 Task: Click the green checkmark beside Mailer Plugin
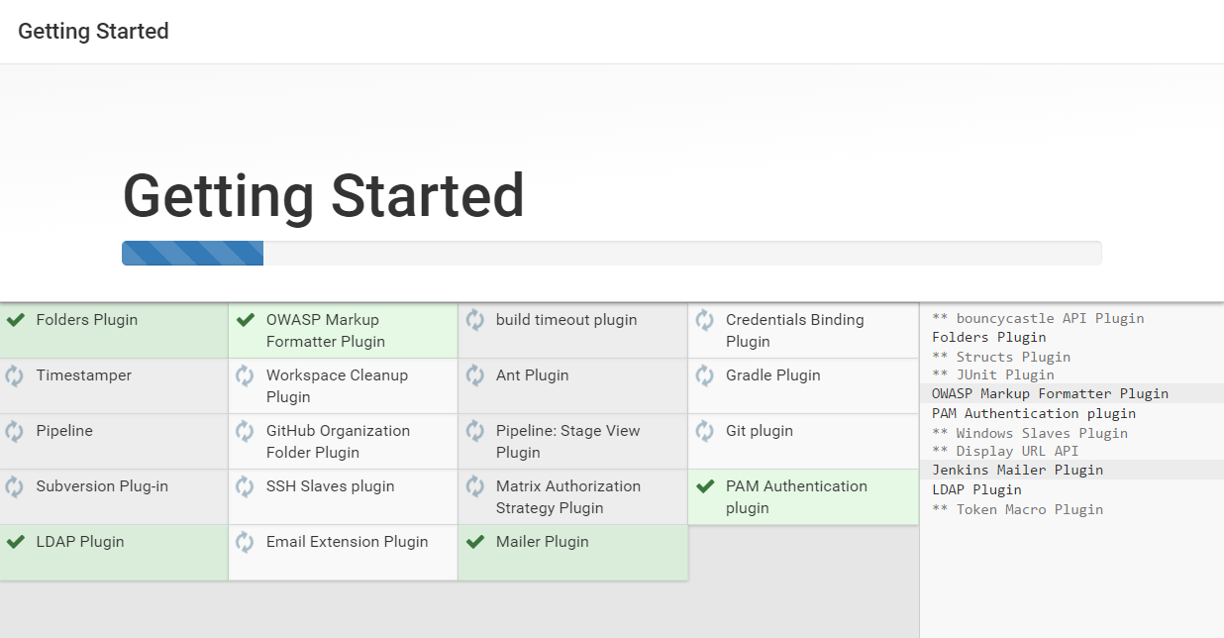pyautogui.click(x=474, y=542)
